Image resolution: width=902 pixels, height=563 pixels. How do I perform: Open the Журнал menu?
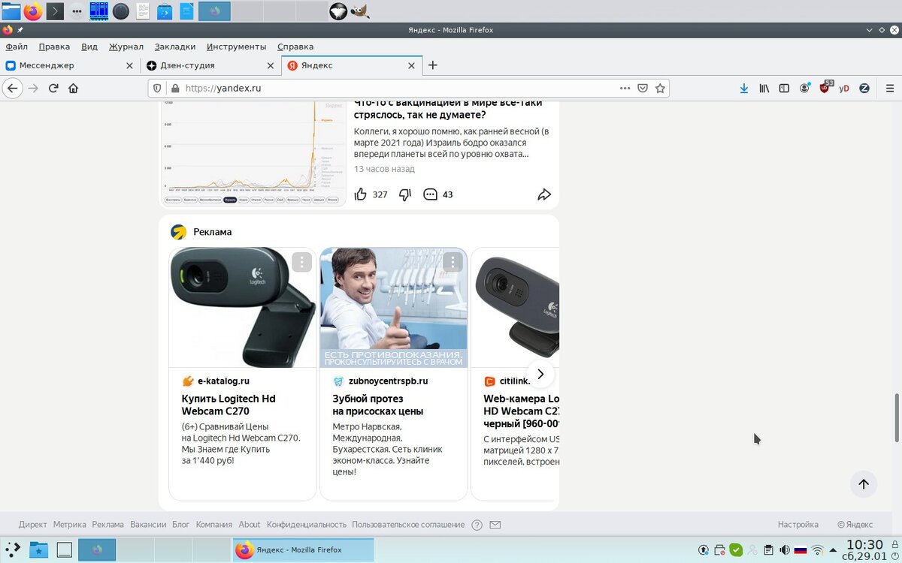[126, 47]
